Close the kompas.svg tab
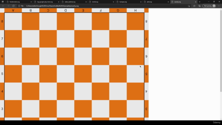Viewport: 222px width, 125px height. click(x=141, y=2)
